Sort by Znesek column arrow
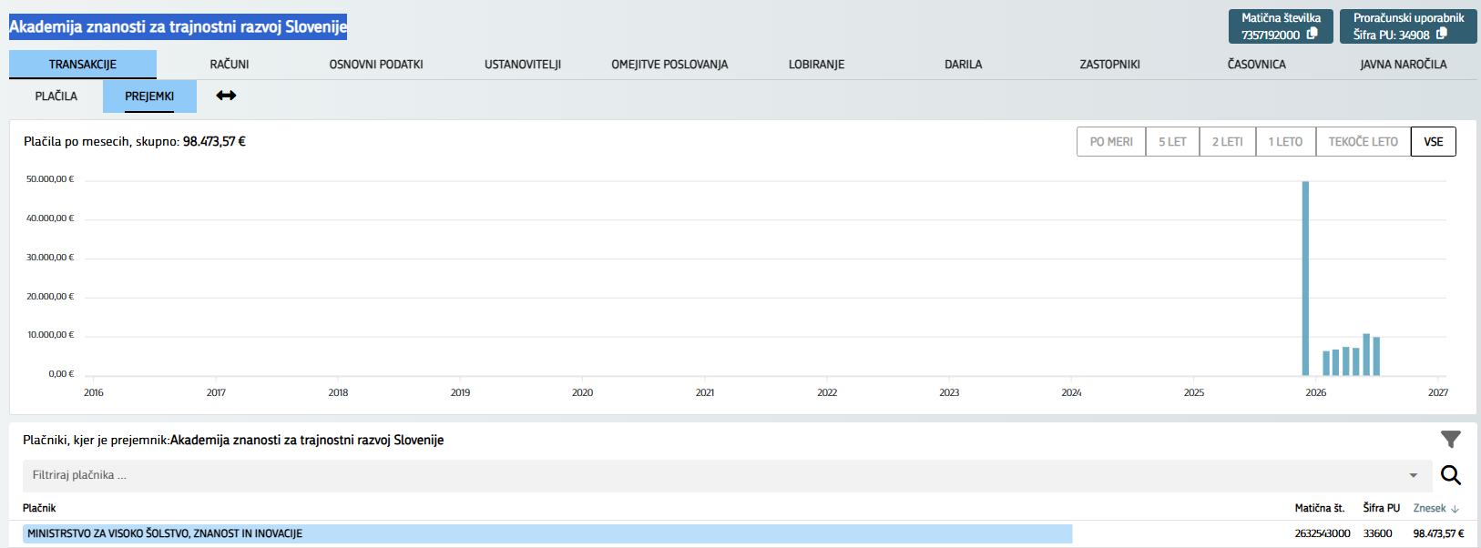This screenshot has height=548, width=1481. [1455, 509]
